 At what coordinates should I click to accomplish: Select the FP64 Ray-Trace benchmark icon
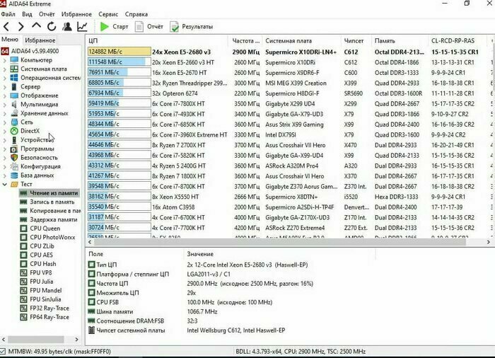23,317
